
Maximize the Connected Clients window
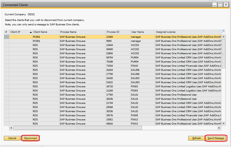220,5
